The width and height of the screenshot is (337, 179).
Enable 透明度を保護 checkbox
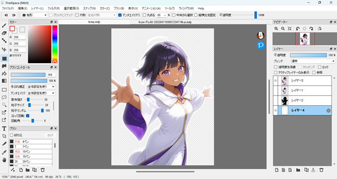tap(275, 67)
